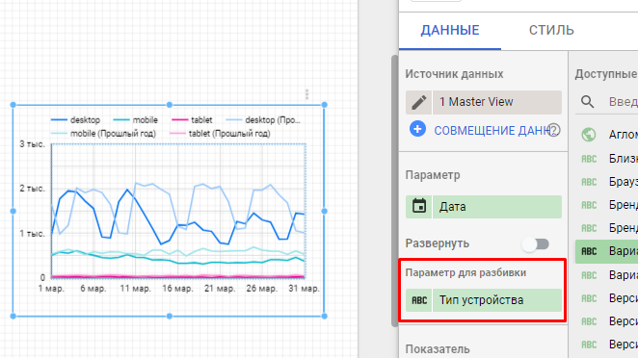This screenshot has height=358, width=638.
Task: Click the ABC icon beside Близк field
Action: coord(589,159)
